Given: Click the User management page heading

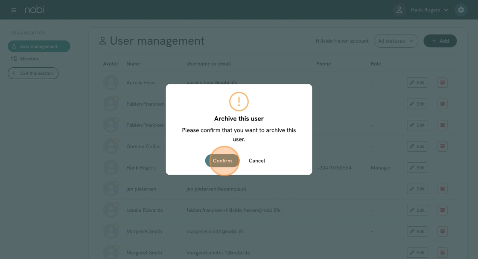Looking at the screenshot, I should [157, 41].
